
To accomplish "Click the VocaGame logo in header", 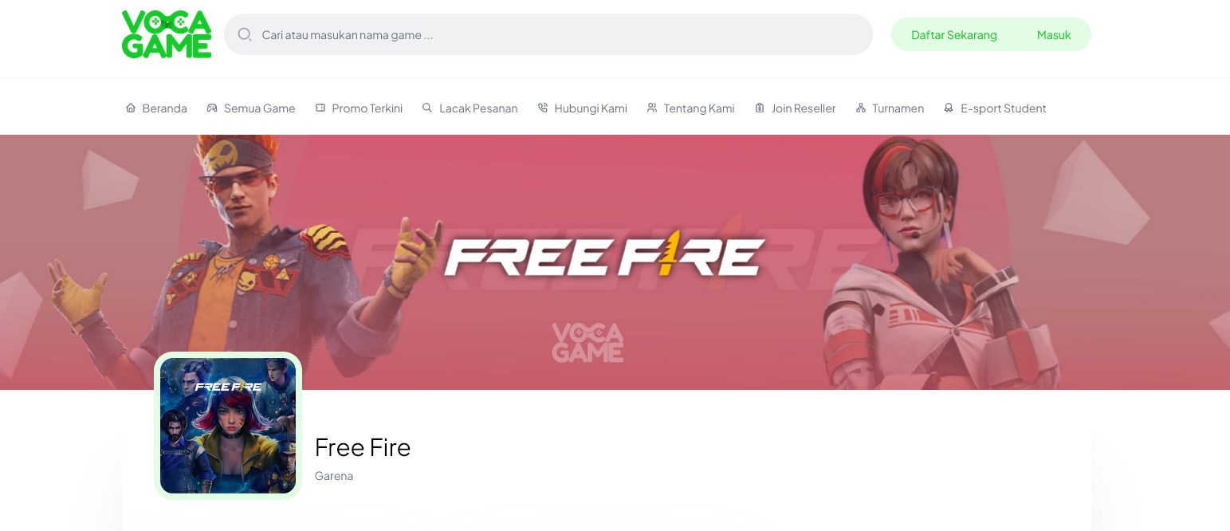I will (167, 34).
